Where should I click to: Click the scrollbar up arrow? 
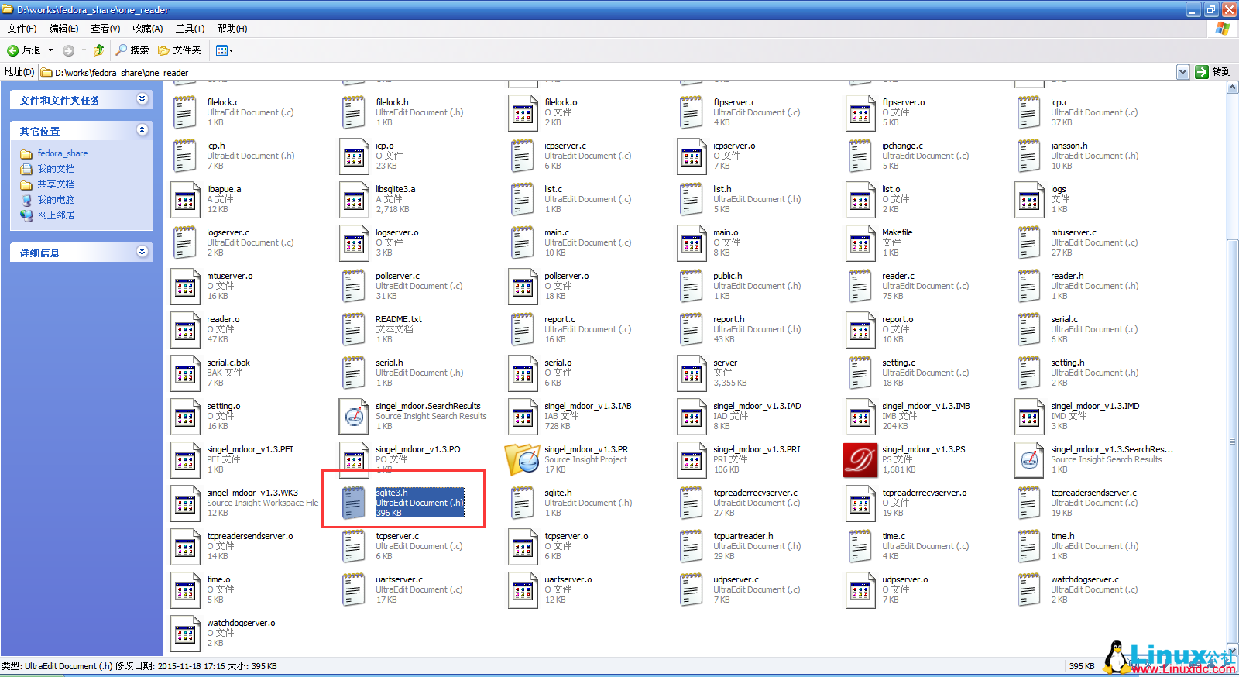click(x=1232, y=88)
